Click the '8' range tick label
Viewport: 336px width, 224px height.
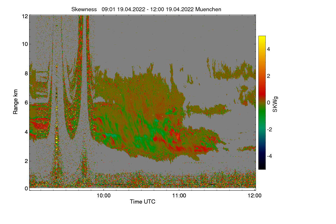26,73
